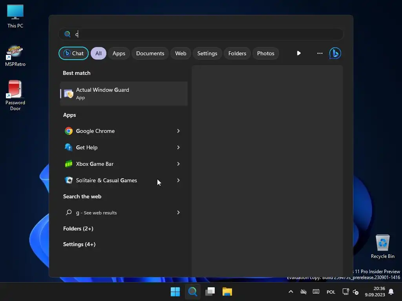Open network status tray icon

pos(345,292)
